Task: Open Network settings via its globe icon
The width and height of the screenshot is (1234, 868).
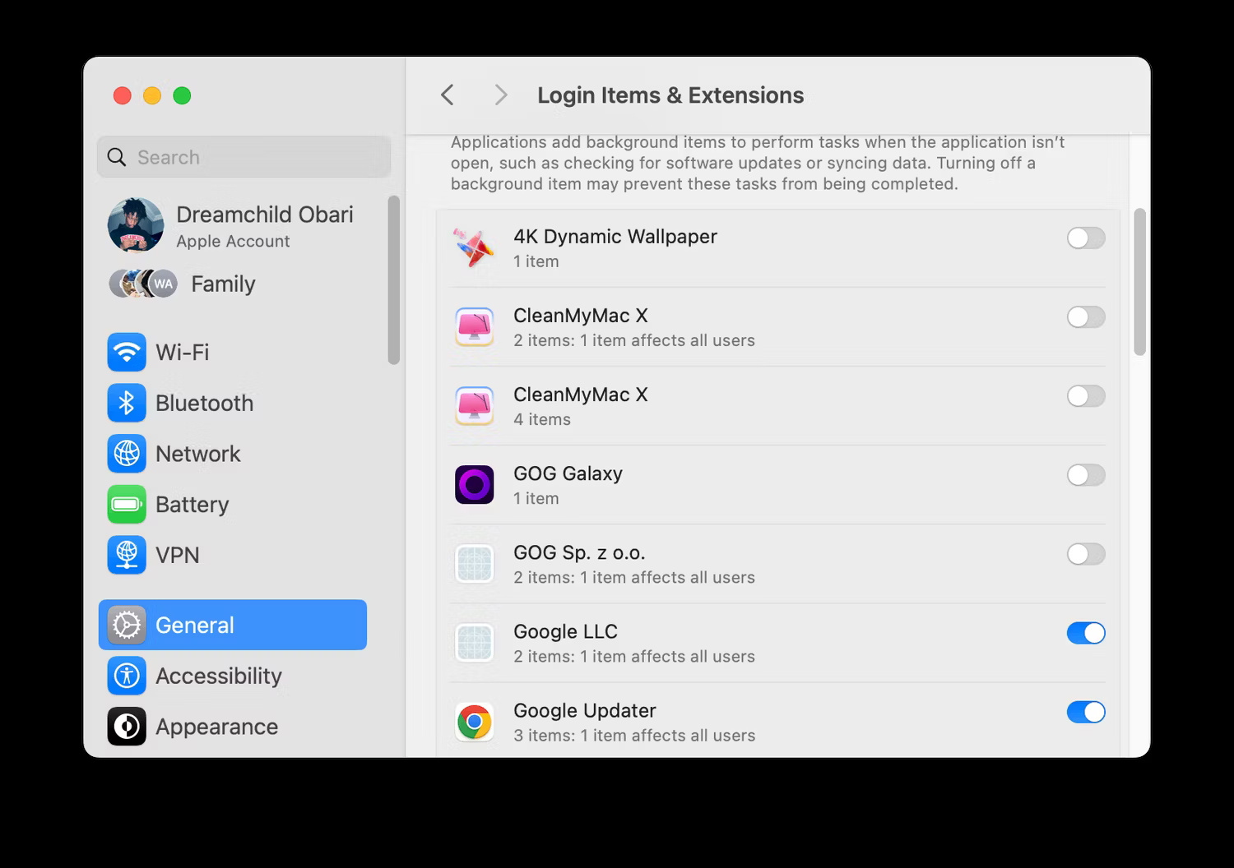Action: click(x=127, y=454)
